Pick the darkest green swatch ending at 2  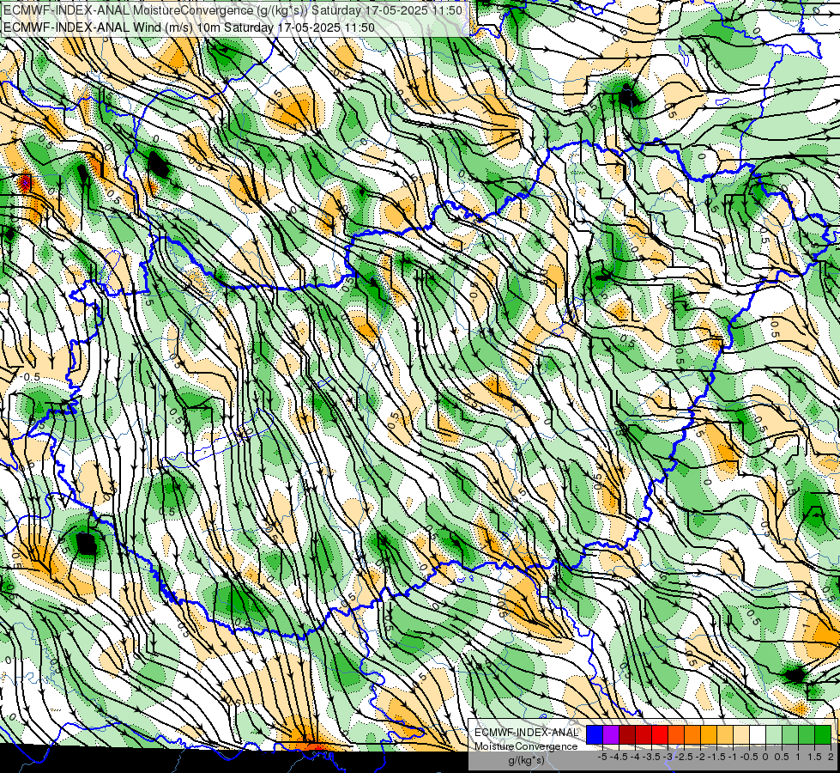pyautogui.click(x=823, y=735)
